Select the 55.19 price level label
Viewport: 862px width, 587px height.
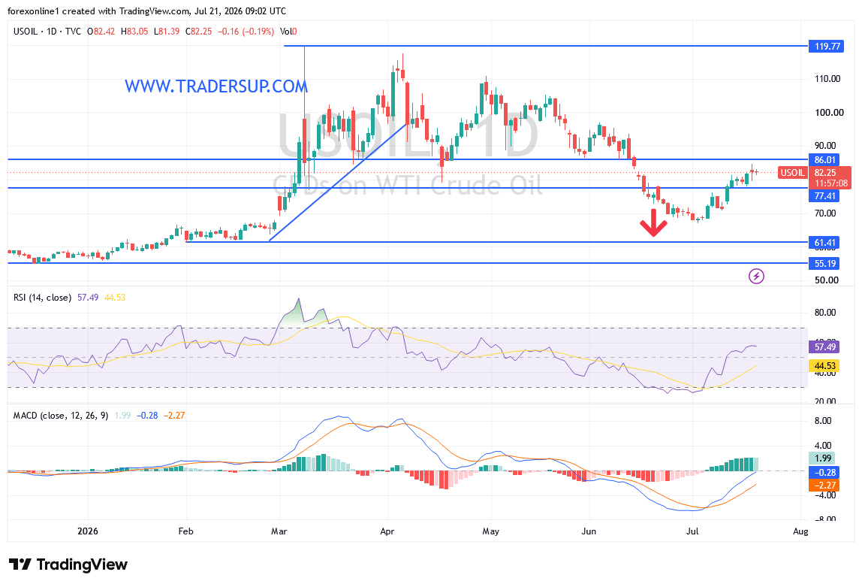(x=824, y=264)
